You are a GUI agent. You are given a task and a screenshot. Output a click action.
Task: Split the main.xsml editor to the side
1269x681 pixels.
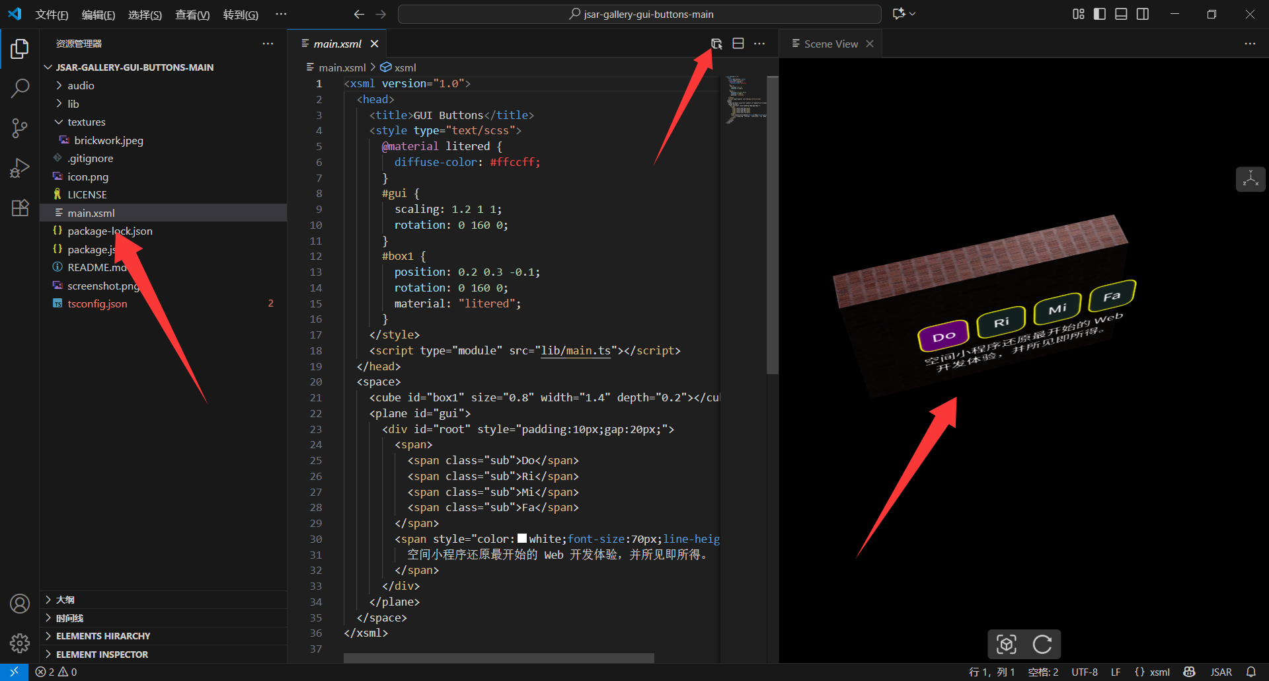click(x=738, y=44)
